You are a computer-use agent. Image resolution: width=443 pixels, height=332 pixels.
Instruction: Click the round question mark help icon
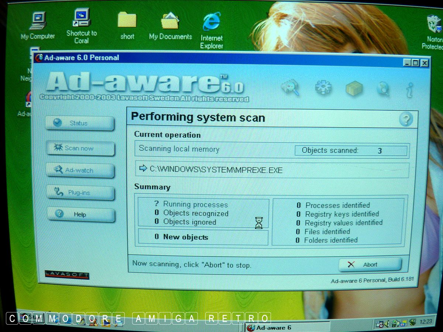click(x=406, y=120)
